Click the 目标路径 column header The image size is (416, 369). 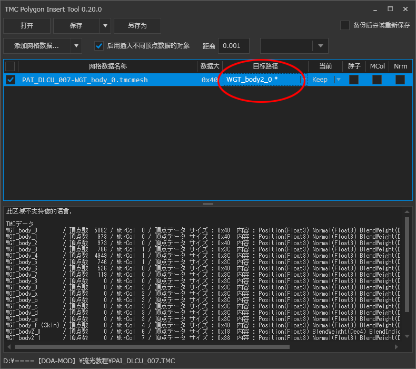265,66
